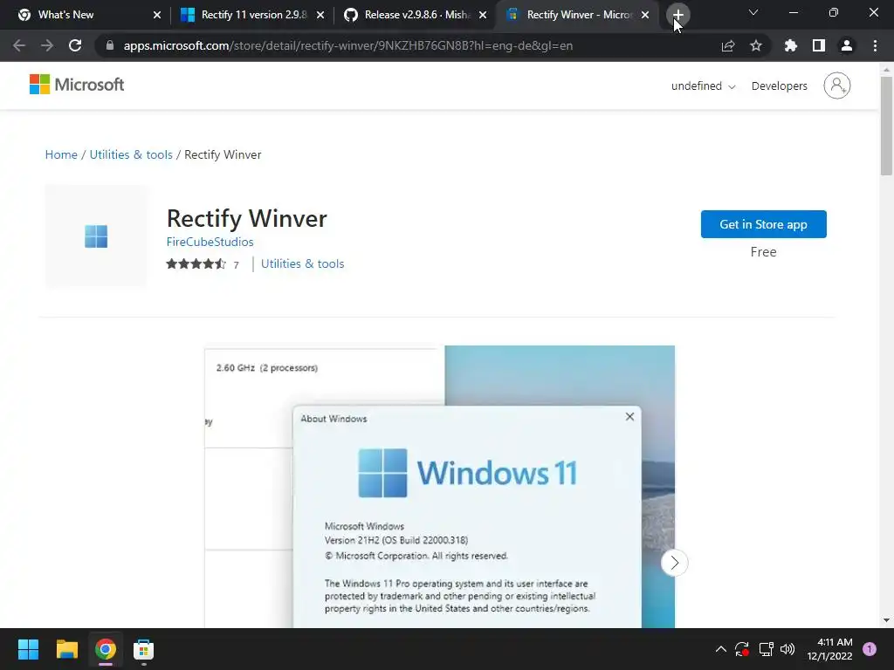Screen dimensions: 894x670
Task: Click Get in Store app button
Action: point(763,224)
